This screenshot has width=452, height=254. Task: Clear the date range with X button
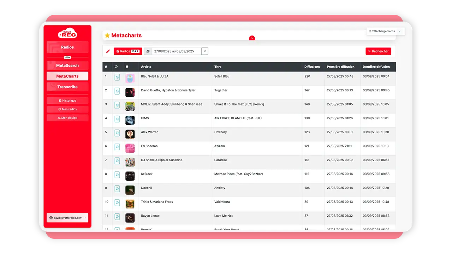tap(205, 51)
